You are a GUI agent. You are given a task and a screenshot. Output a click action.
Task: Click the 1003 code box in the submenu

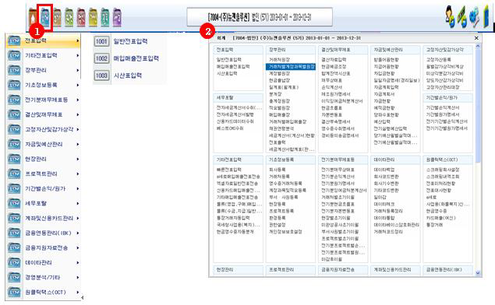pos(101,75)
